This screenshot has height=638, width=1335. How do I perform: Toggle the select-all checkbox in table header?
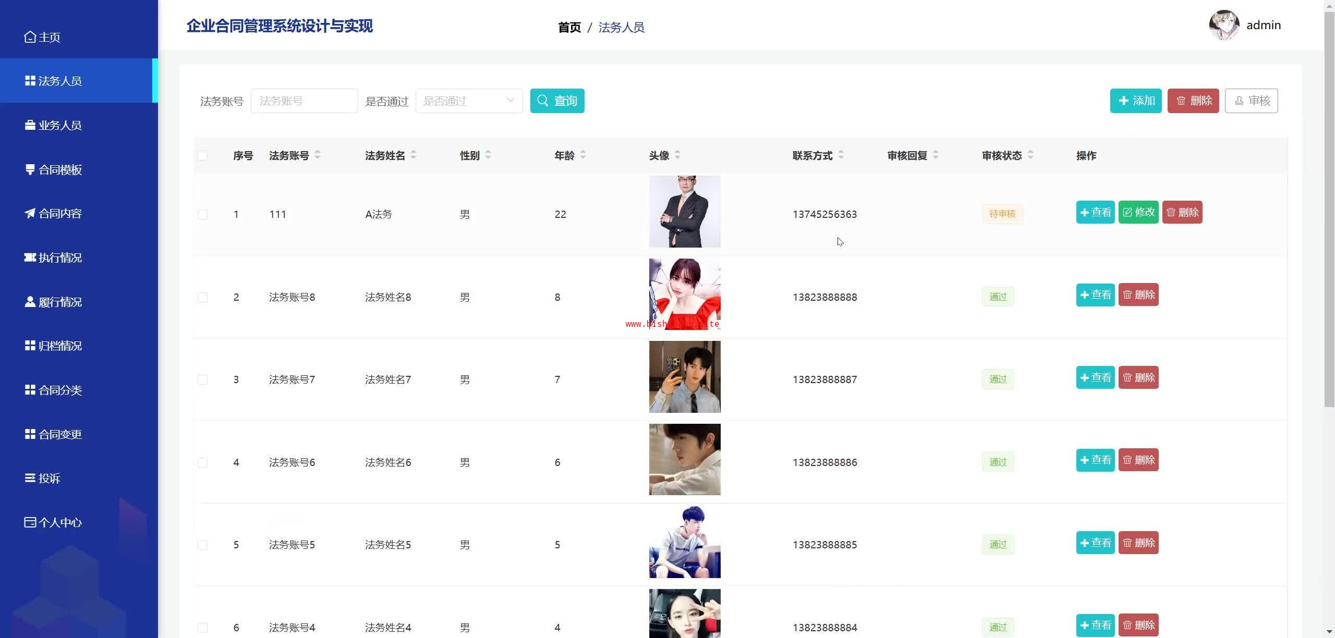[x=203, y=156]
